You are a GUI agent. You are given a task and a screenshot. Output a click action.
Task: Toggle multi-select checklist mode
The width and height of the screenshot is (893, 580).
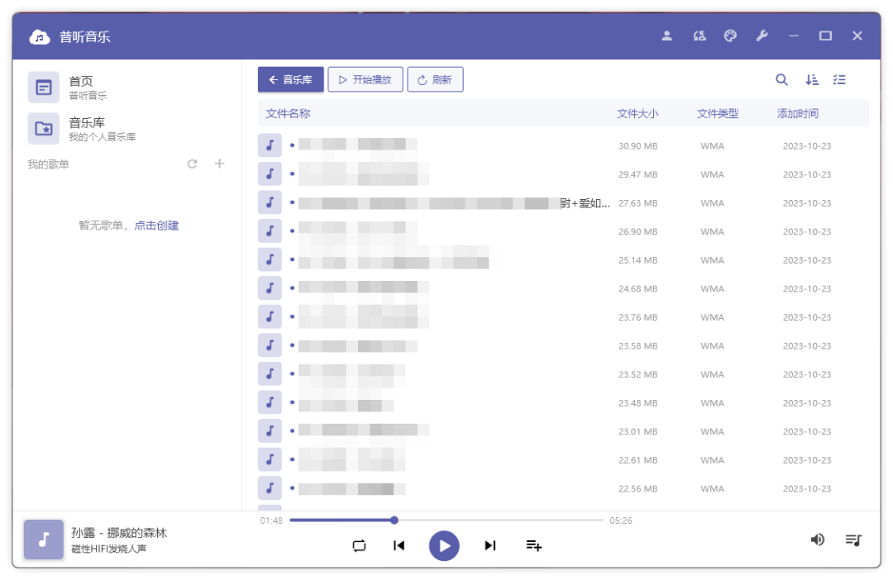click(x=840, y=80)
